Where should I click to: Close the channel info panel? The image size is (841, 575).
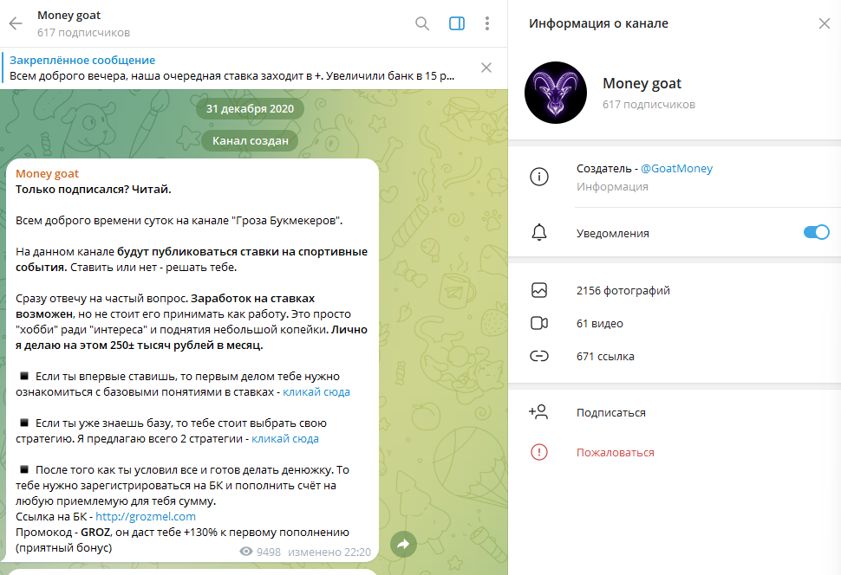[x=825, y=23]
